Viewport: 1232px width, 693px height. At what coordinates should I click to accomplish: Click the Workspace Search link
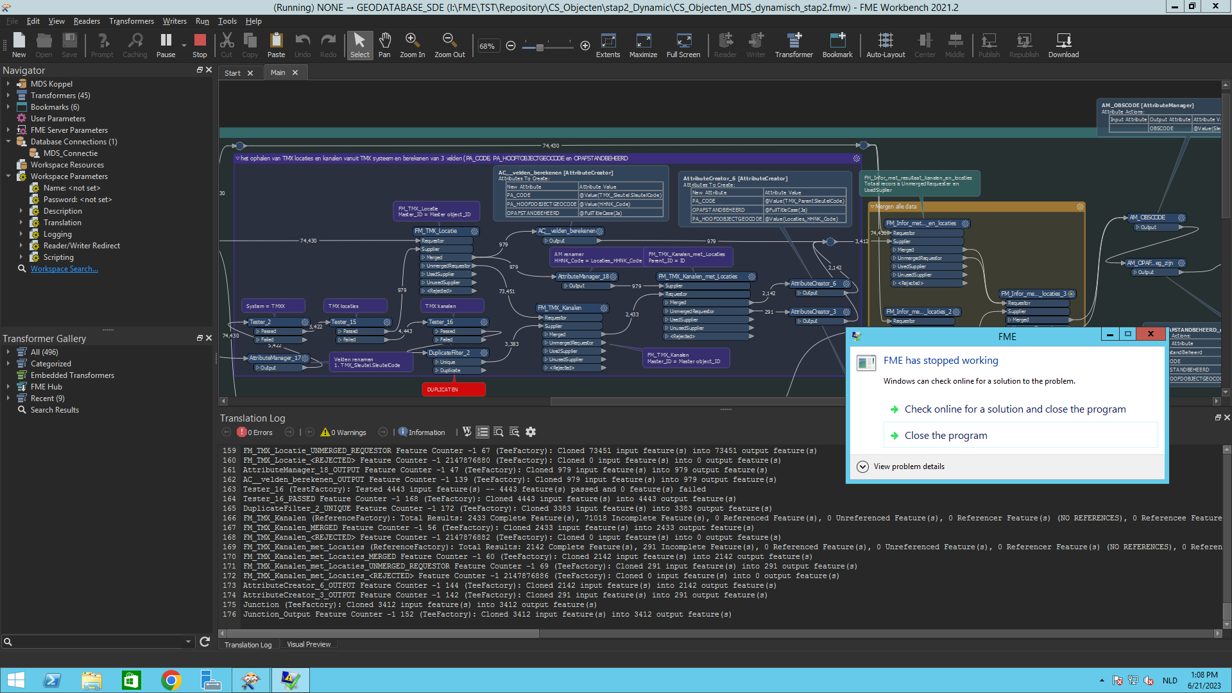[64, 269]
